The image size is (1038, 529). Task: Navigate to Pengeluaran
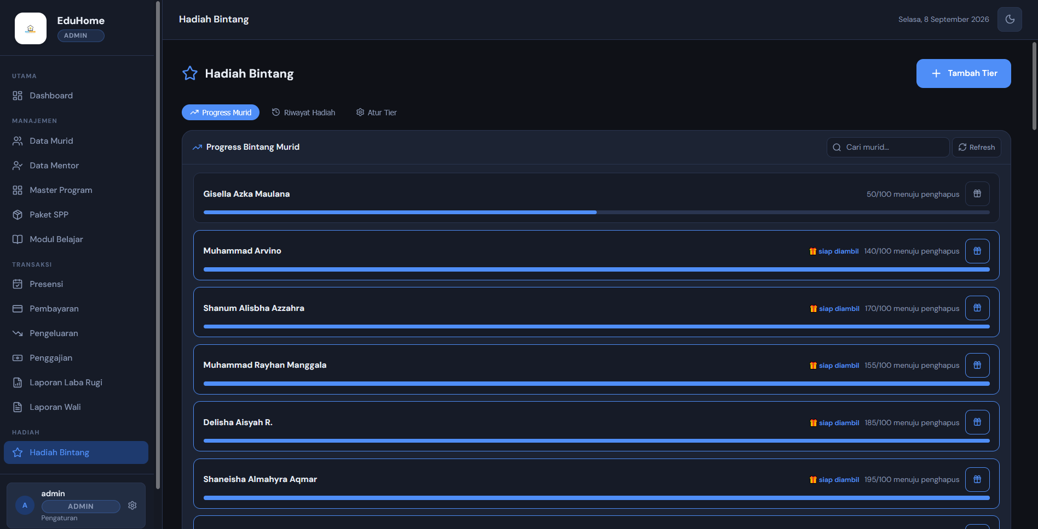76,333
